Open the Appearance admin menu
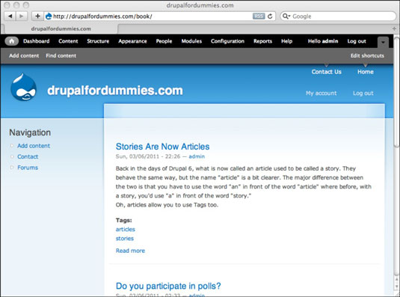This screenshot has width=400, height=297. point(132,41)
